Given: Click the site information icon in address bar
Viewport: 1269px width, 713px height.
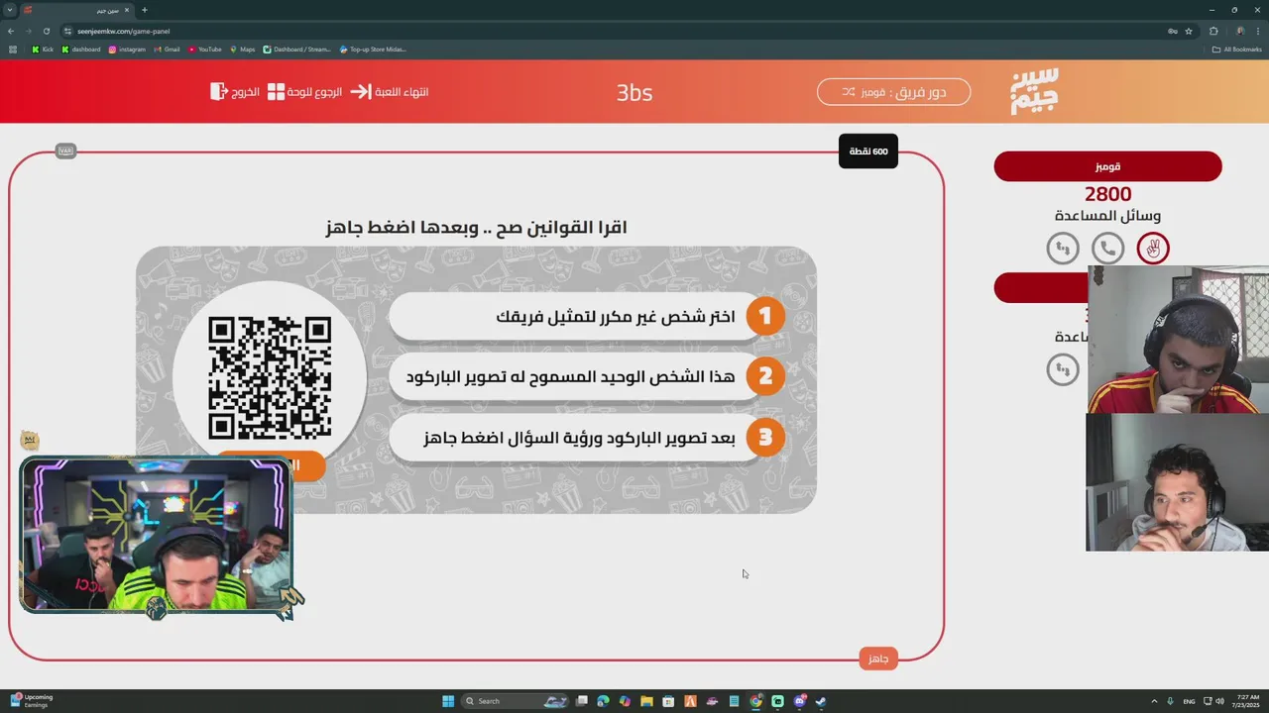Looking at the screenshot, I should tap(67, 31).
